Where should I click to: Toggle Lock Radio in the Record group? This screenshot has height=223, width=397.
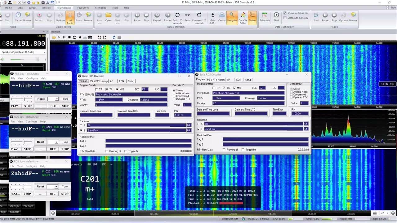(x=70, y=17)
